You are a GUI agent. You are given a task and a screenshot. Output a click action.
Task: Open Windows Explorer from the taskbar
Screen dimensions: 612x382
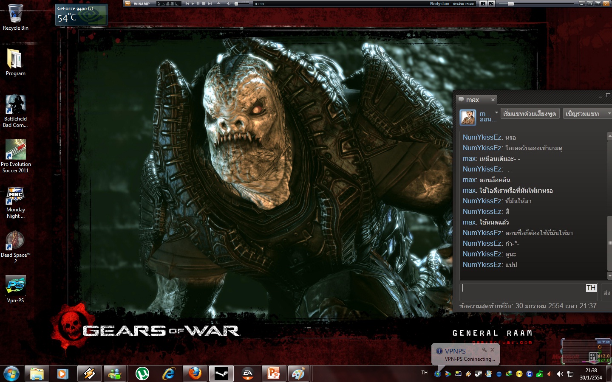coord(37,374)
